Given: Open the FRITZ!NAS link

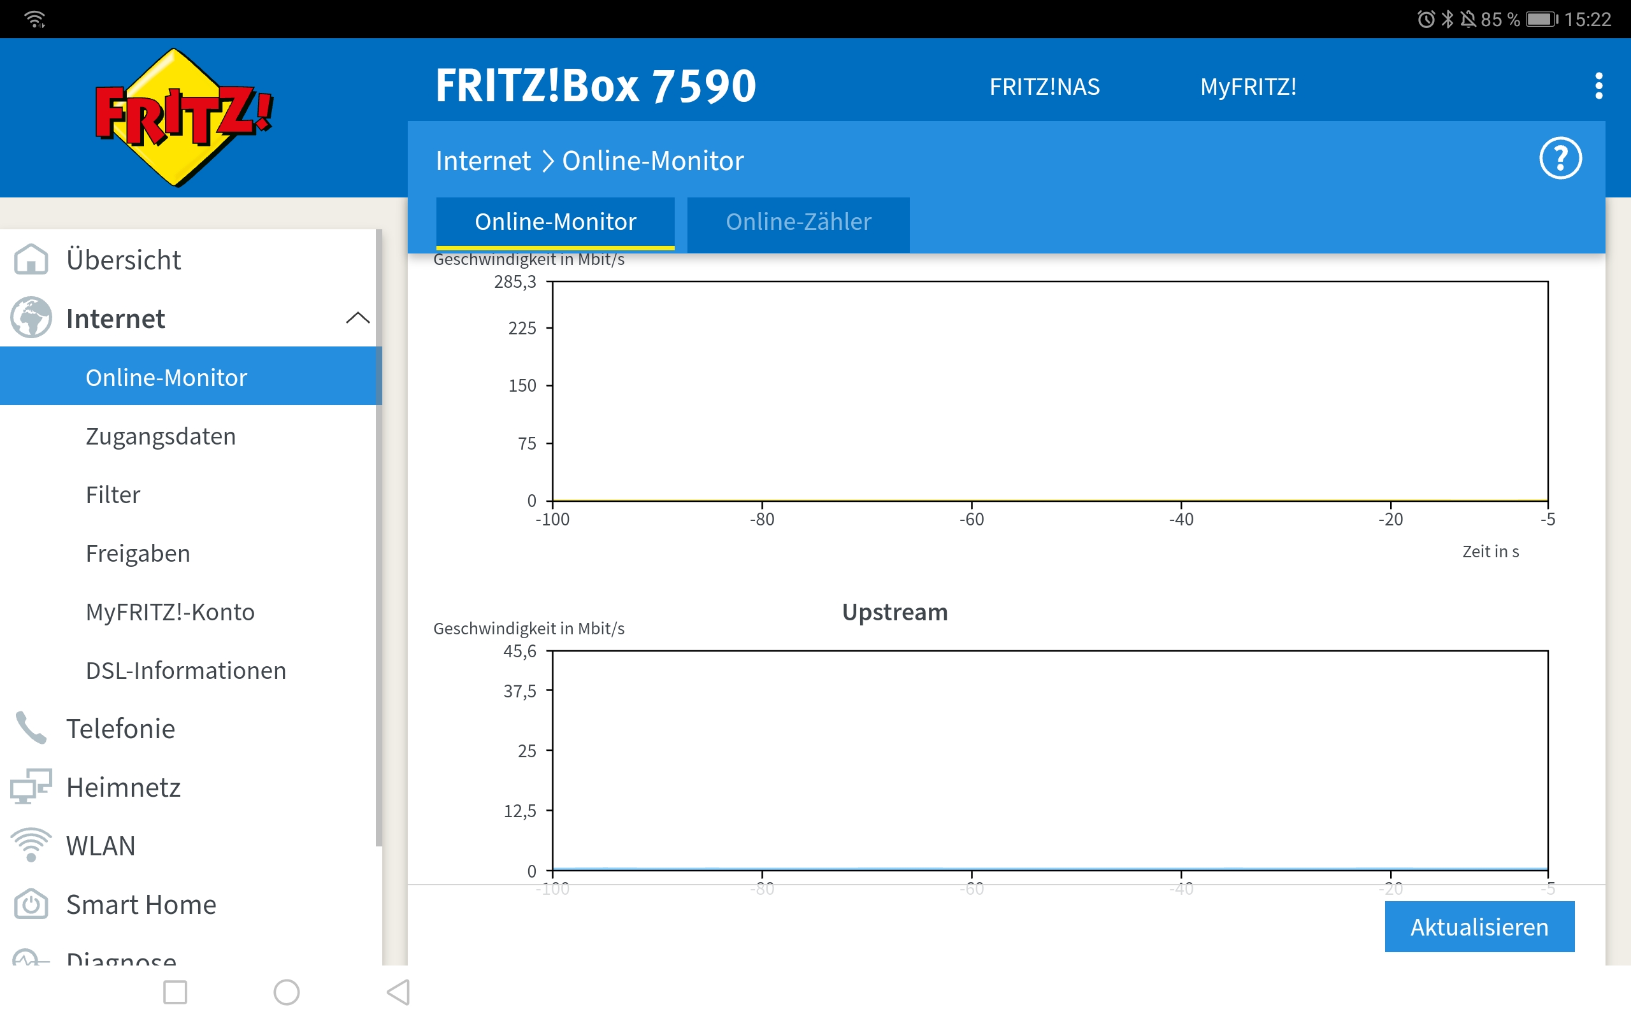Looking at the screenshot, I should pyautogui.click(x=1044, y=87).
